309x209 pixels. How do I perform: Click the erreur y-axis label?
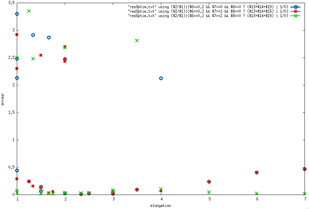click(2, 99)
